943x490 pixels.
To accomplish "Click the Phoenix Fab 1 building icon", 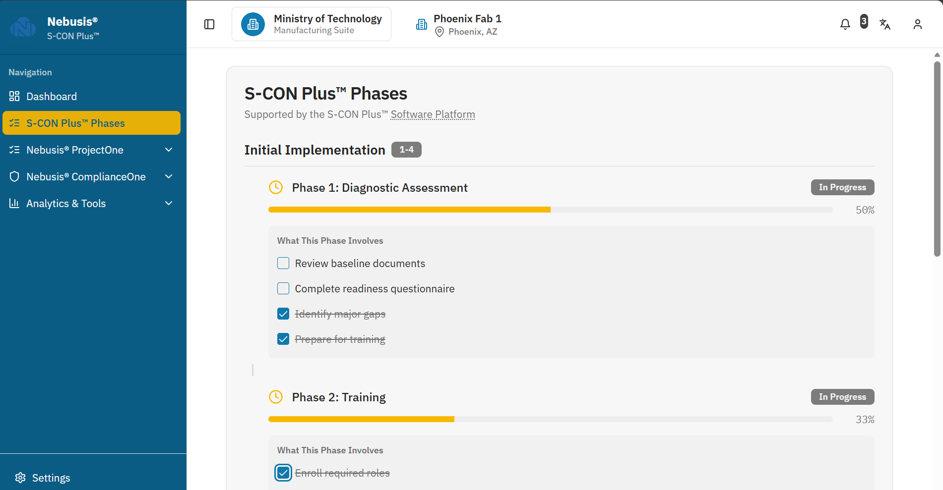I will click(422, 24).
